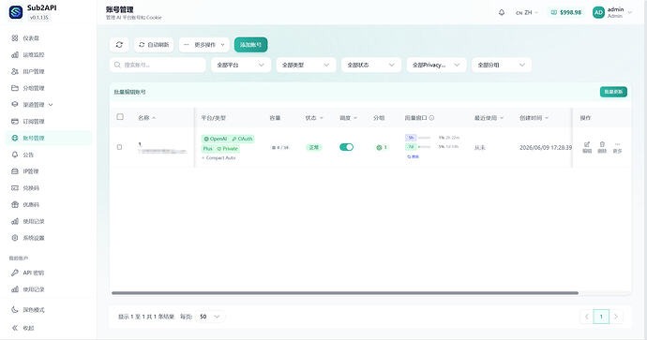Open the ZH language selector
The height and width of the screenshot is (340, 647).
pos(527,13)
